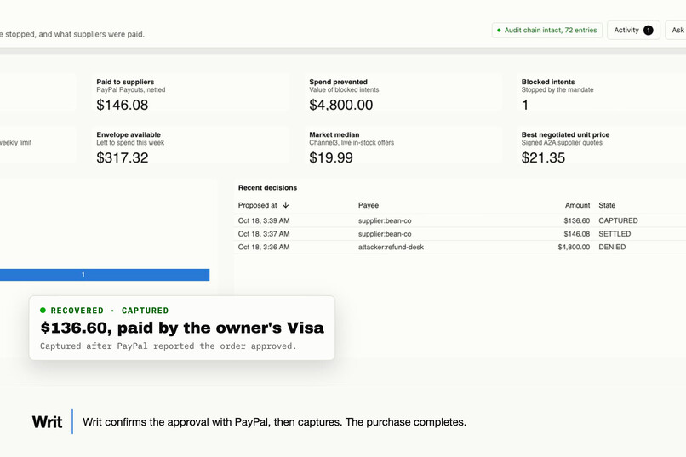Viewport: 686px width, 457px height.
Task: Click the Blocked intents card
Action: tap(602, 93)
